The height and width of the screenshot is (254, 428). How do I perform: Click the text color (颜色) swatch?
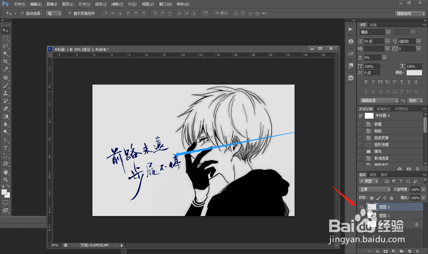[414, 73]
